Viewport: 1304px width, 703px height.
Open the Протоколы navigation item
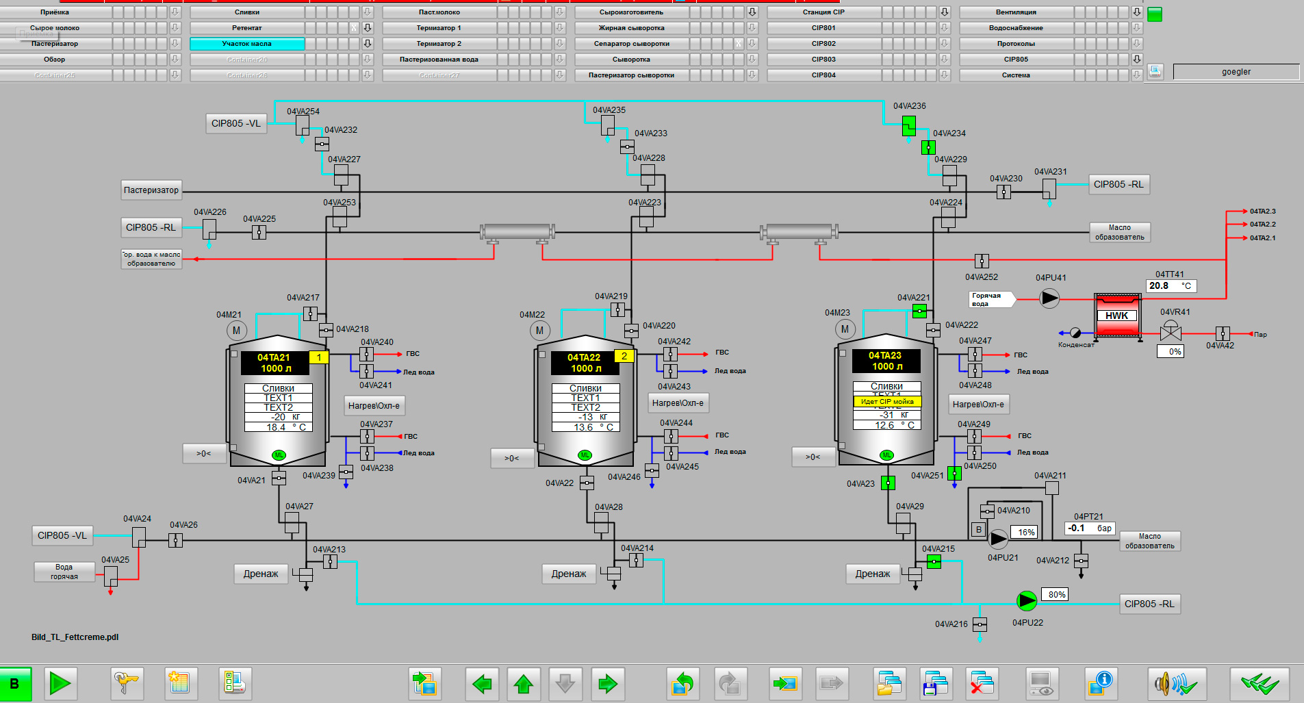(x=1017, y=44)
